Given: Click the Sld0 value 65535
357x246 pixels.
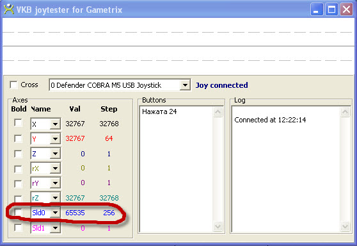Looking at the screenshot, I should coord(75,213).
